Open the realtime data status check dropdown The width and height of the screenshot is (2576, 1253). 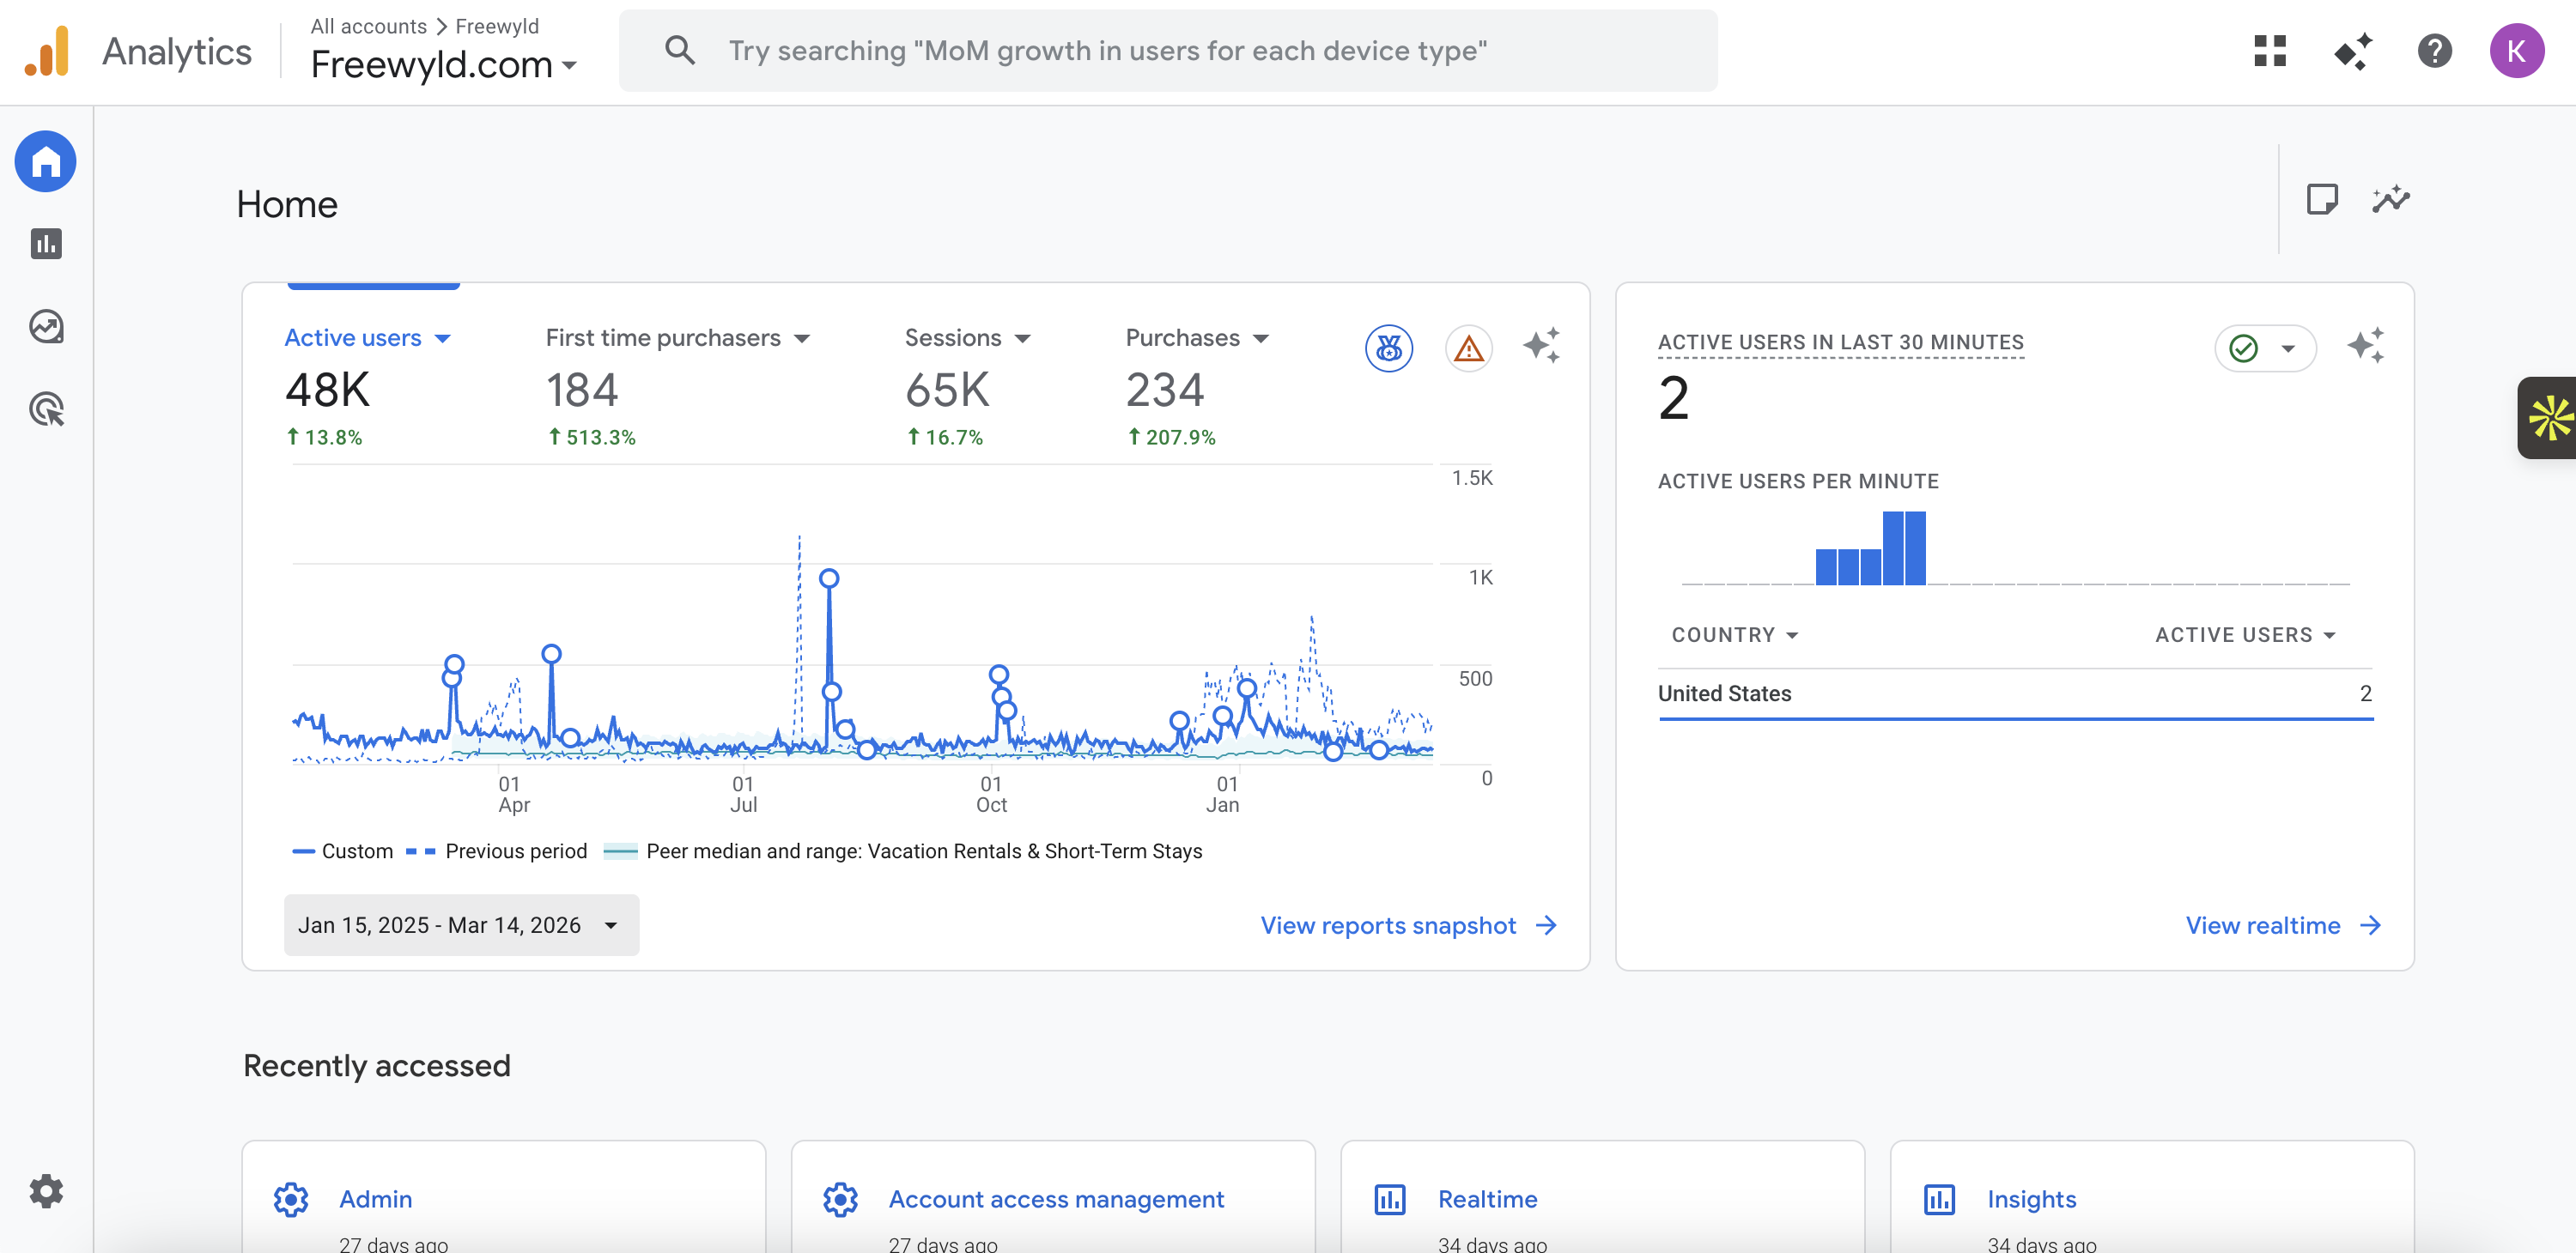coord(2265,348)
